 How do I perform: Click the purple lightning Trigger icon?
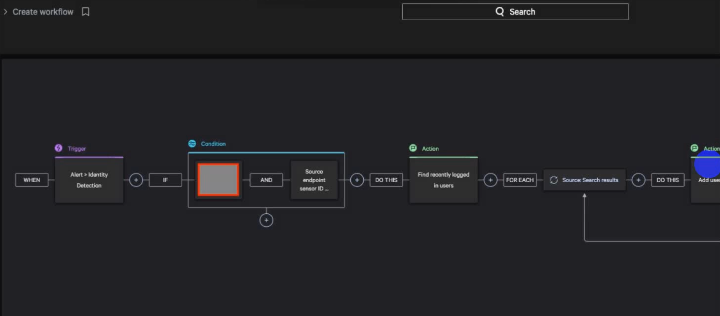pos(59,148)
